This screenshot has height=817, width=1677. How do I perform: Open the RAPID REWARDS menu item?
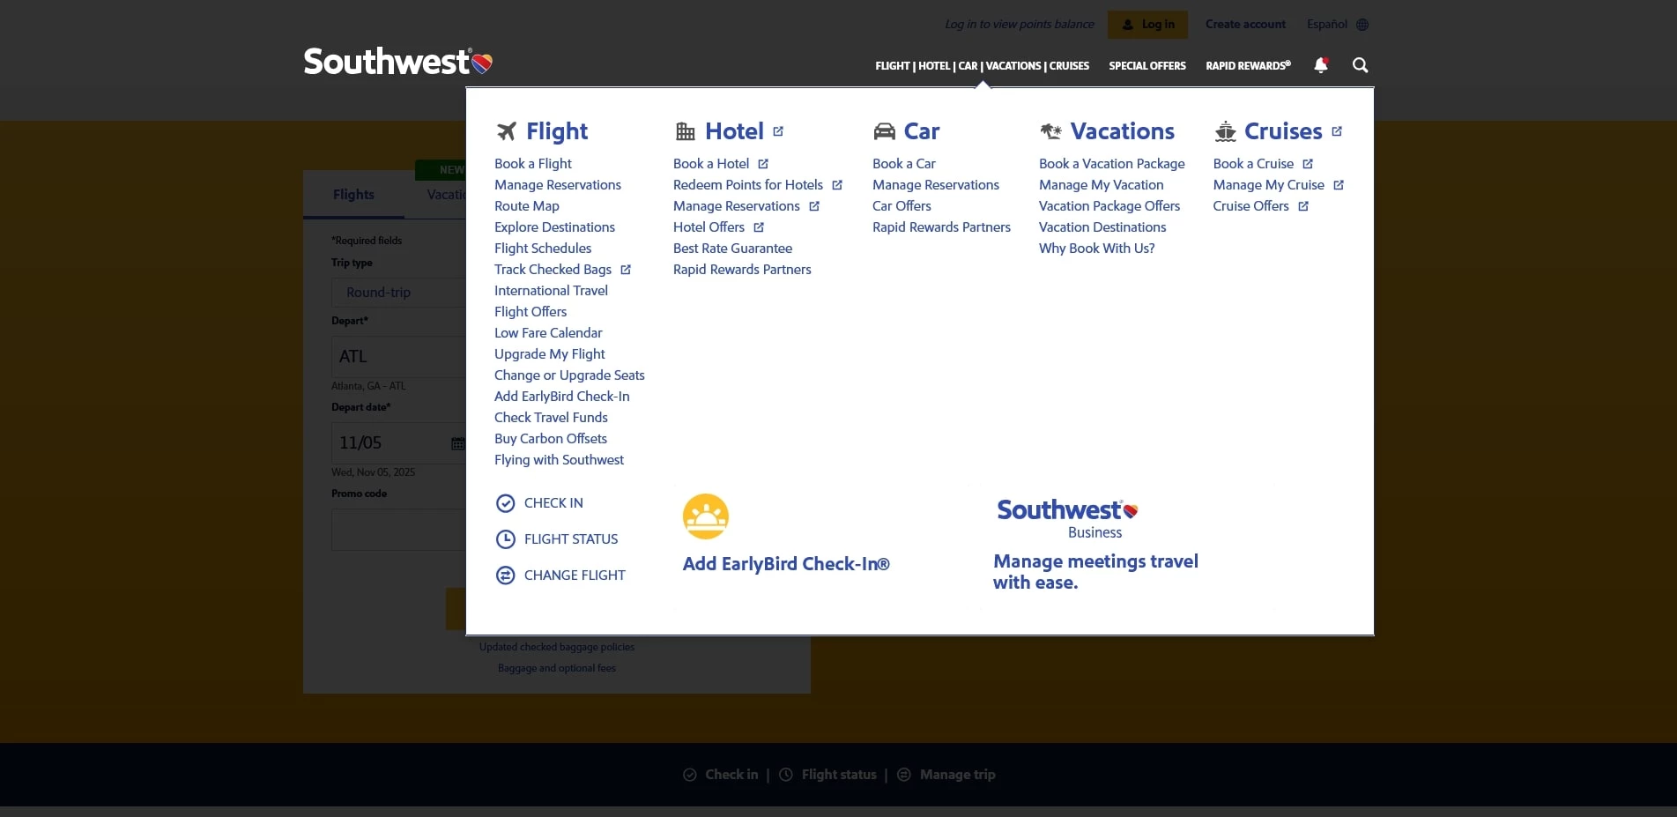(1247, 65)
